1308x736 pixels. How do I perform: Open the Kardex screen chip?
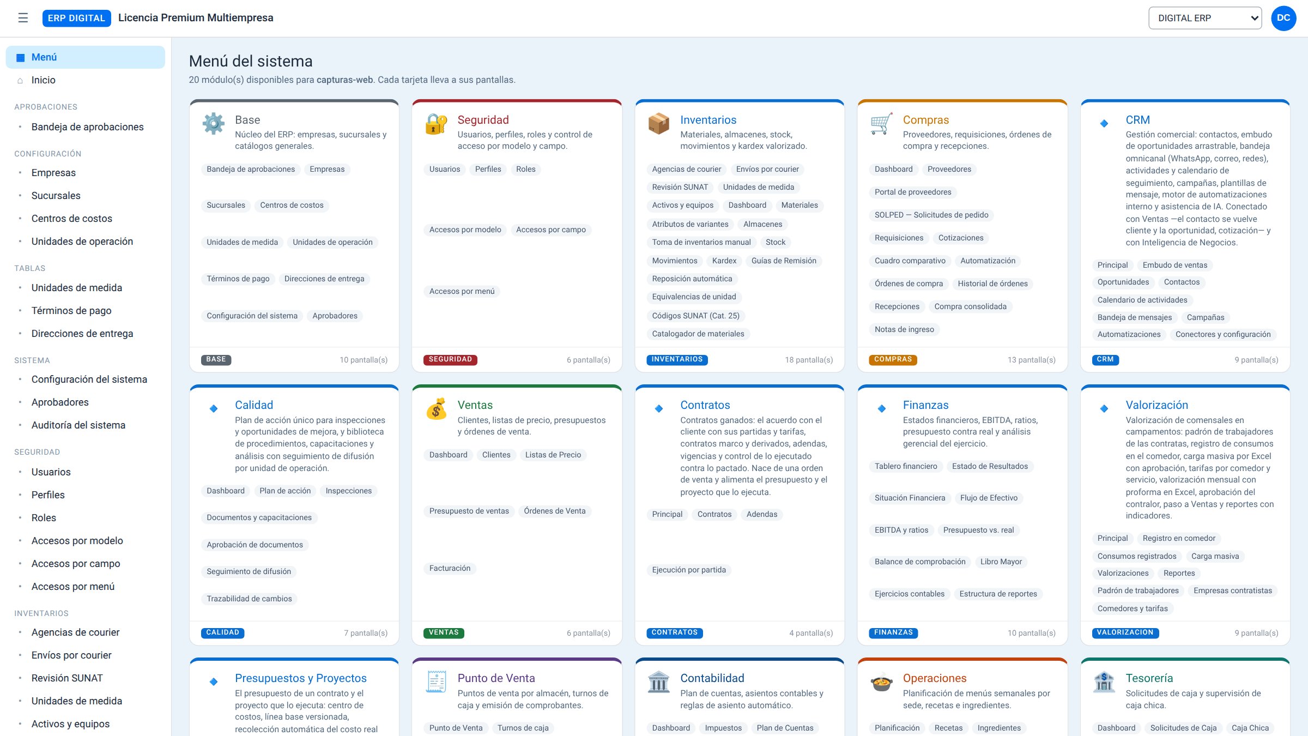pos(724,261)
